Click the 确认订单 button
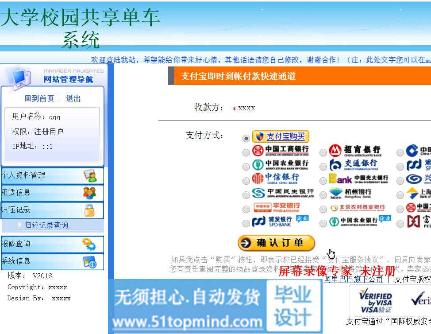 click(276, 243)
